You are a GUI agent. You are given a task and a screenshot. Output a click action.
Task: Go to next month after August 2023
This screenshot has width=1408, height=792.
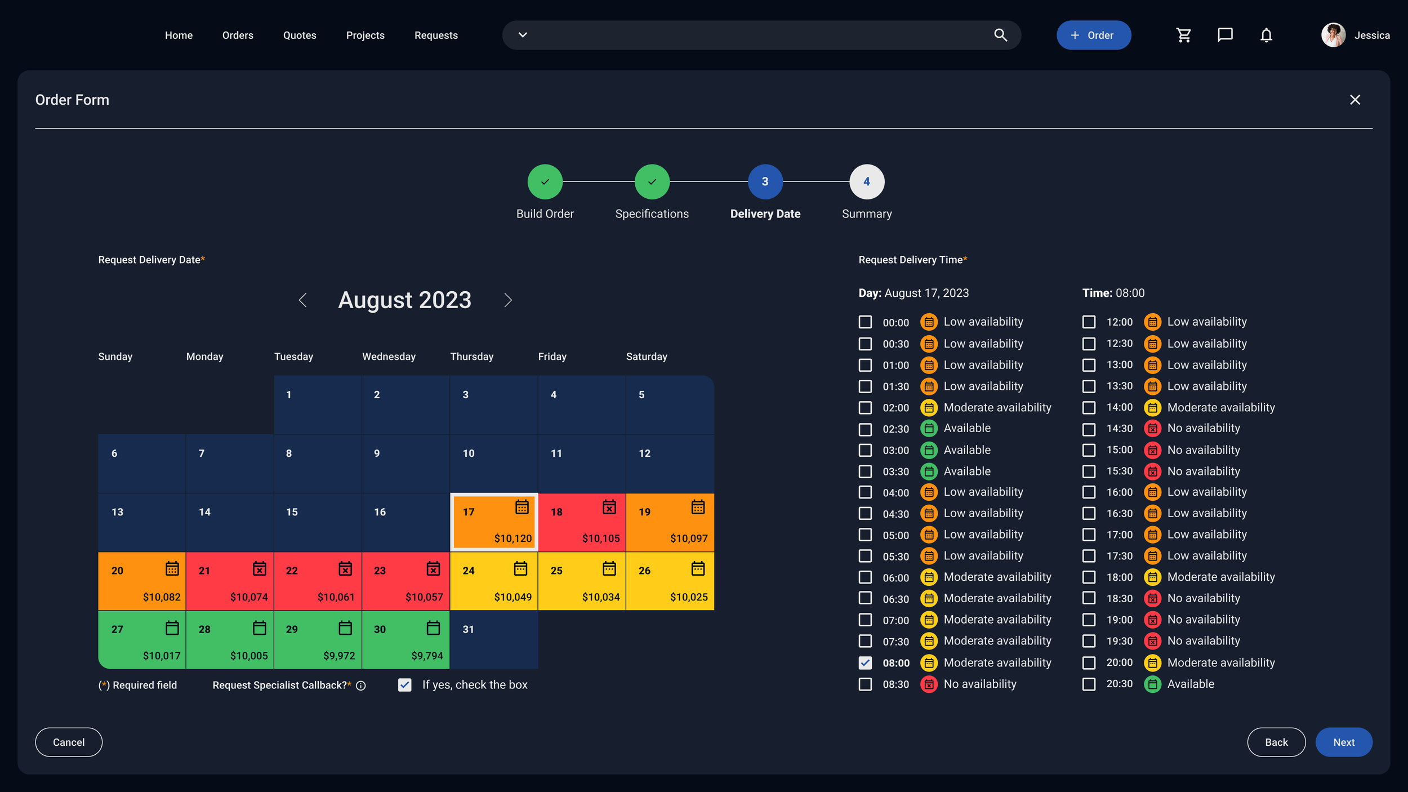click(507, 300)
